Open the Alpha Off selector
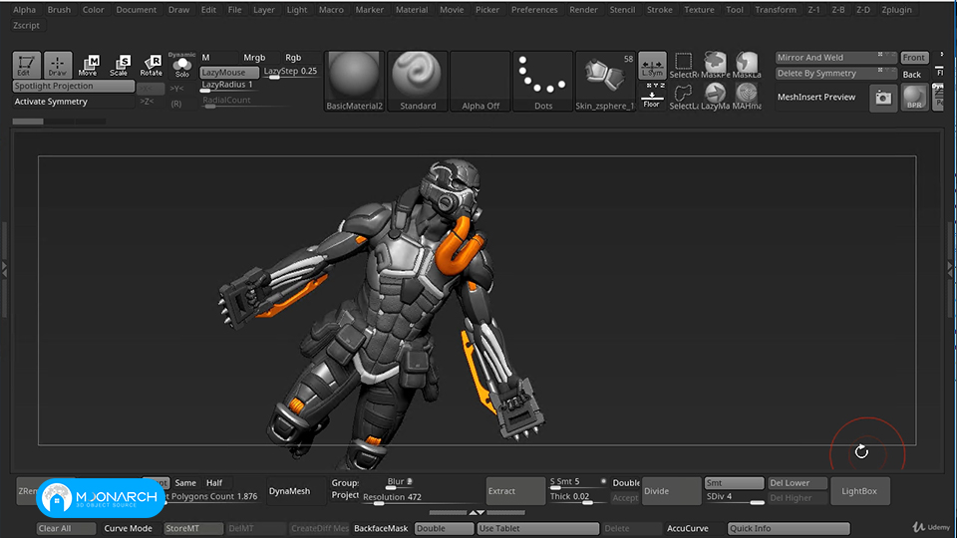The height and width of the screenshot is (538, 957). click(x=480, y=81)
